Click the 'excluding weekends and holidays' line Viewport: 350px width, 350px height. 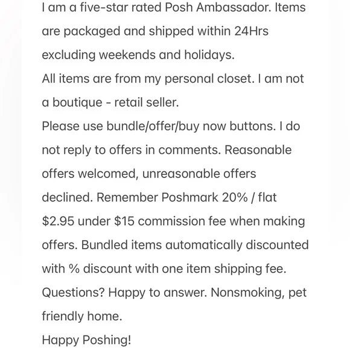click(x=138, y=55)
